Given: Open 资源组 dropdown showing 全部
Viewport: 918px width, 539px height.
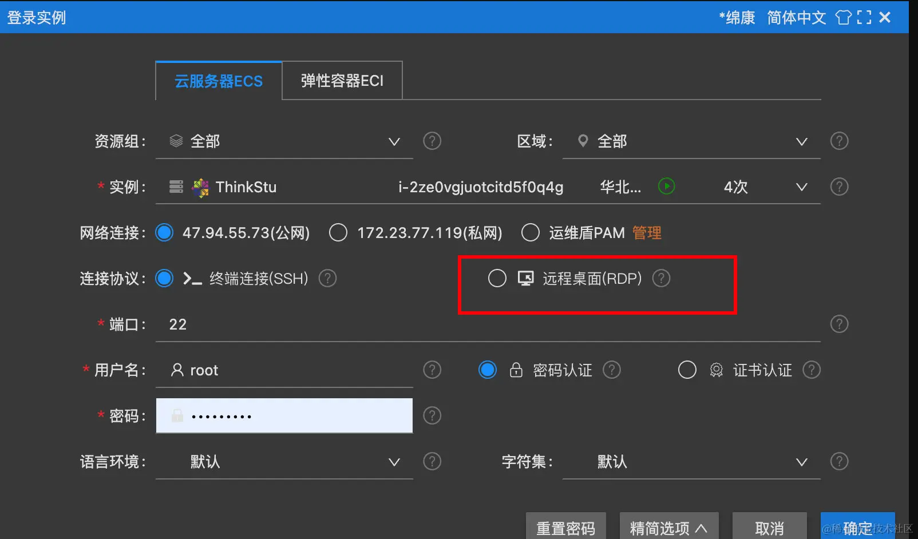Looking at the screenshot, I should pos(284,141).
